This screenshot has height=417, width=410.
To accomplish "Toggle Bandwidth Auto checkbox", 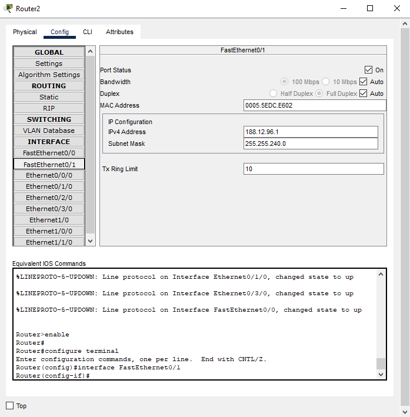I will point(363,82).
